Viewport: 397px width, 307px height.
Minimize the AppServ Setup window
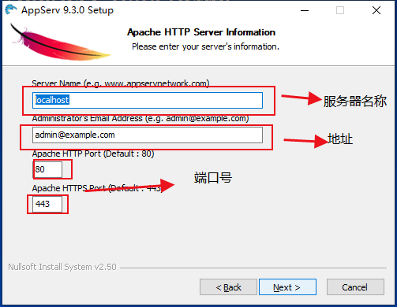[x=305, y=10]
